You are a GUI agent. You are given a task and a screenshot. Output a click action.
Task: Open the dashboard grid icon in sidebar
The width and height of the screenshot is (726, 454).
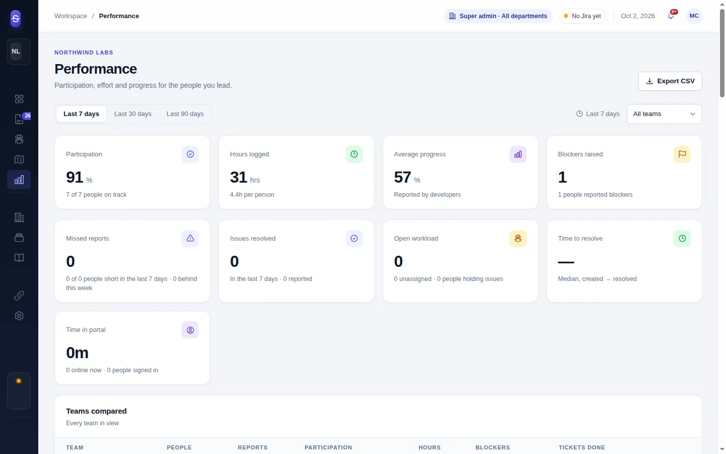pyautogui.click(x=19, y=99)
